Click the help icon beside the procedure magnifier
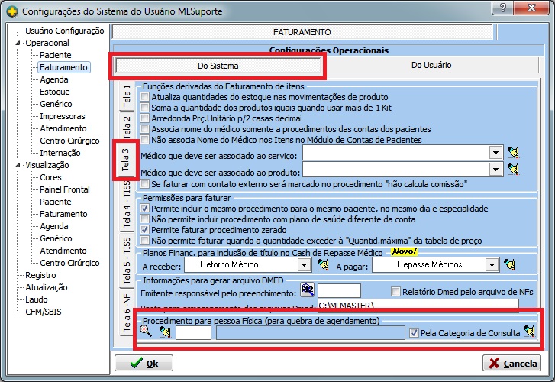This screenshot has width=555, height=382. 164,332
